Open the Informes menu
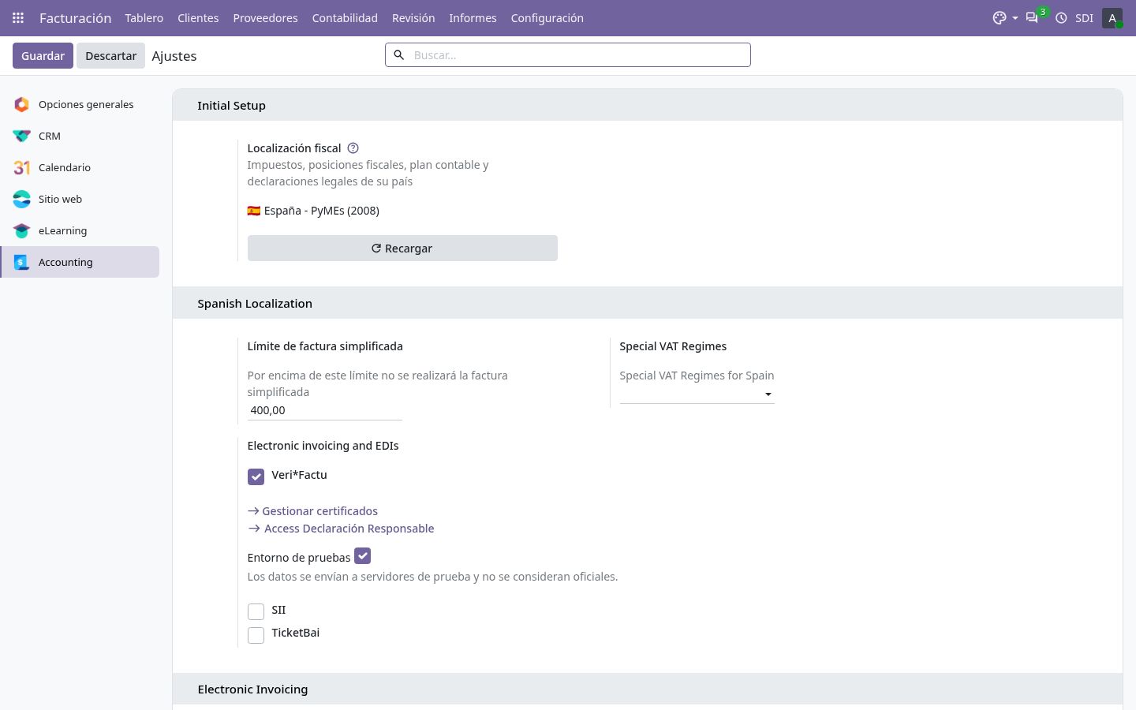Image resolution: width=1136 pixels, height=710 pixels. 473,17
